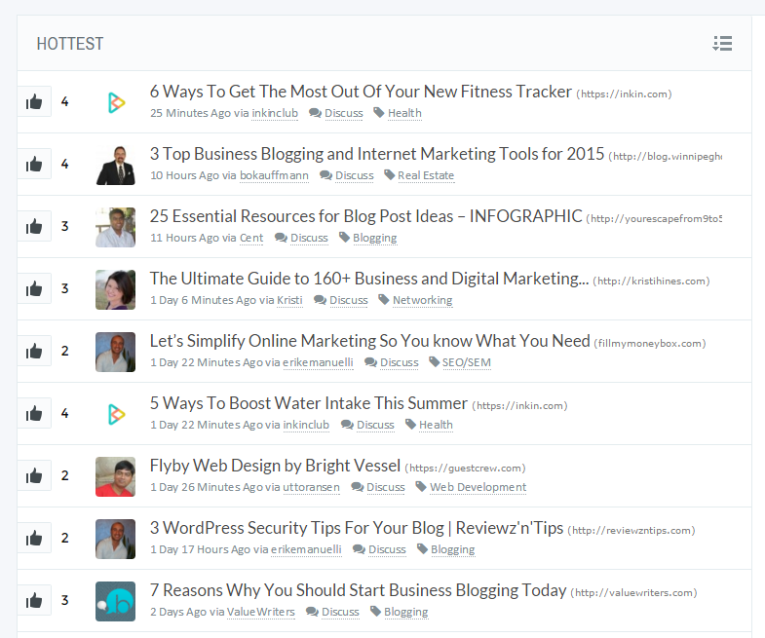Select the Real Estate tag

click(x=426, y=175)
